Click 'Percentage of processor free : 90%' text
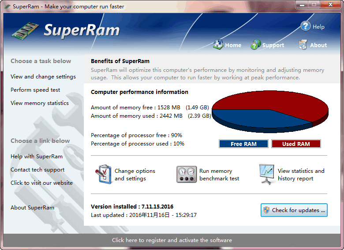 [x=136, y=135]
